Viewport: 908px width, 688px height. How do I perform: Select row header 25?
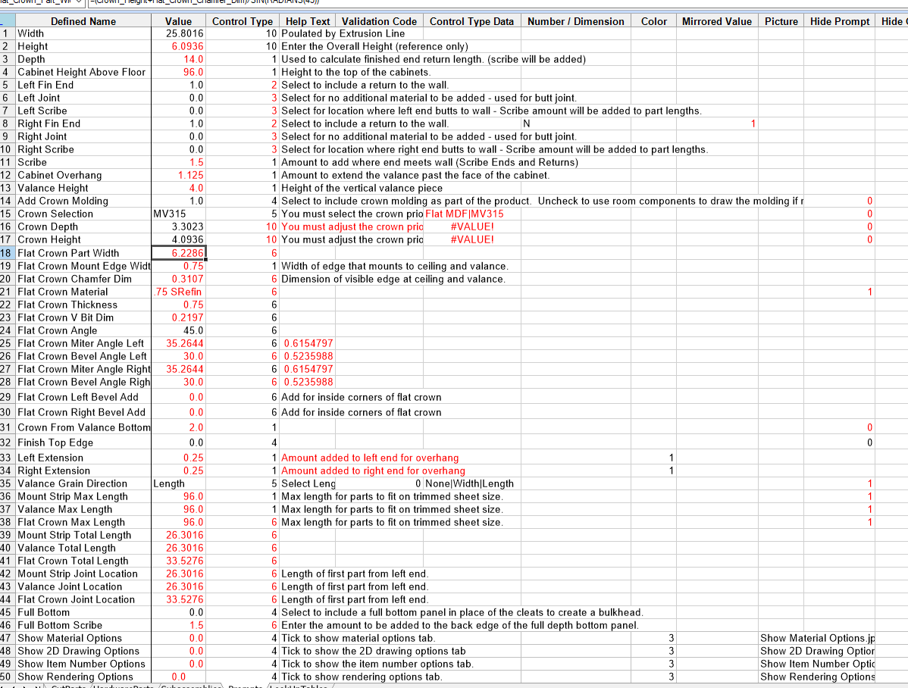tap(7, 343)
